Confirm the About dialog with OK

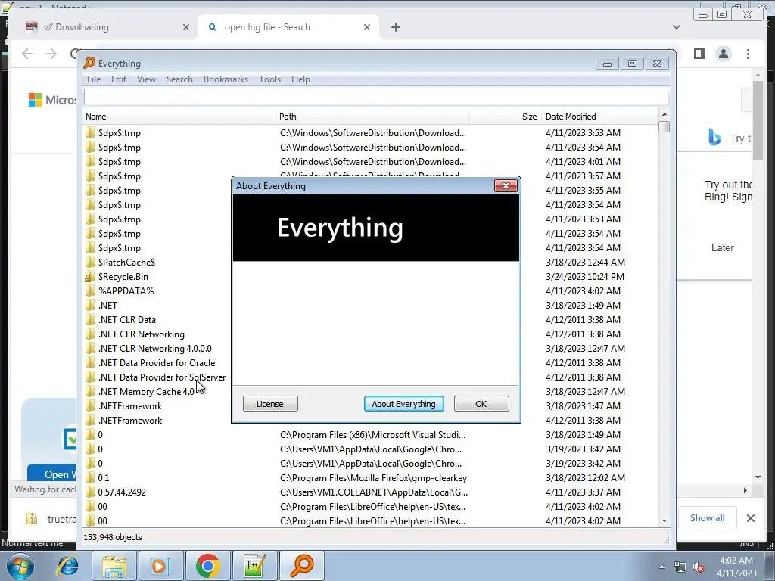(481, 404)
